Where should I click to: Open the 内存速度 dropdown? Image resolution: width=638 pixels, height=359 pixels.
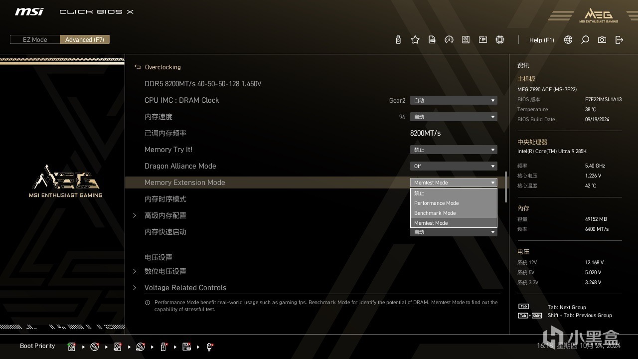coord(454,117)
